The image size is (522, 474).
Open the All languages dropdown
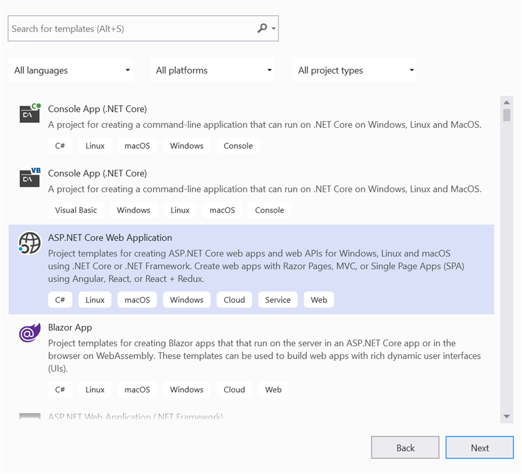[x=70, y=70]
